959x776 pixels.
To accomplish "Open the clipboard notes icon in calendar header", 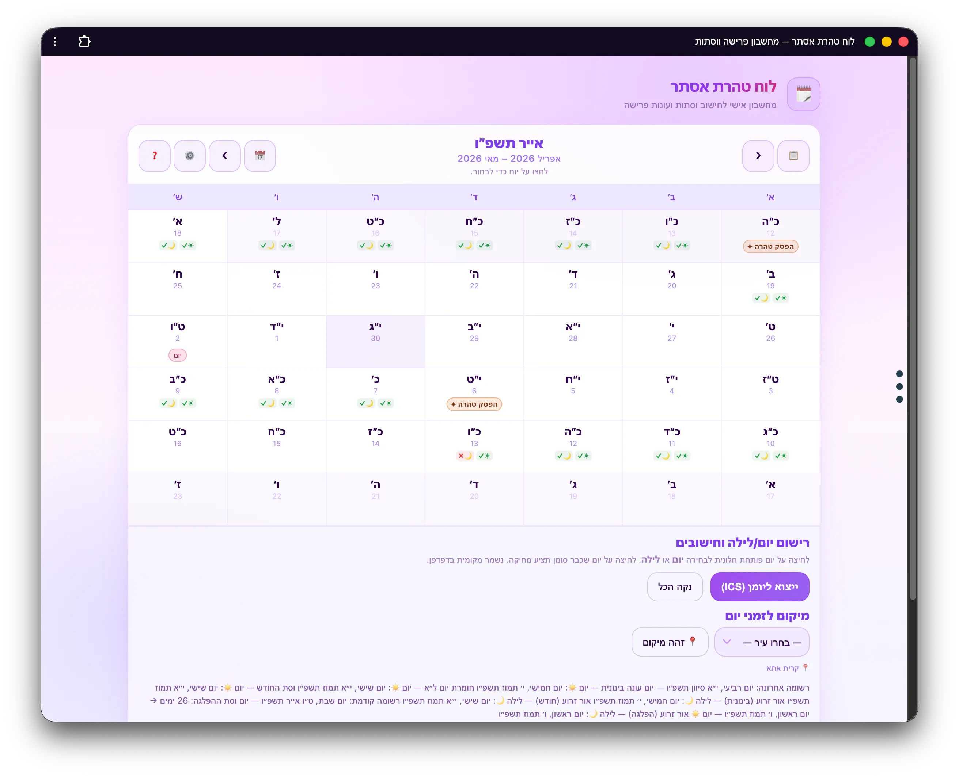I will click(793, 156).
